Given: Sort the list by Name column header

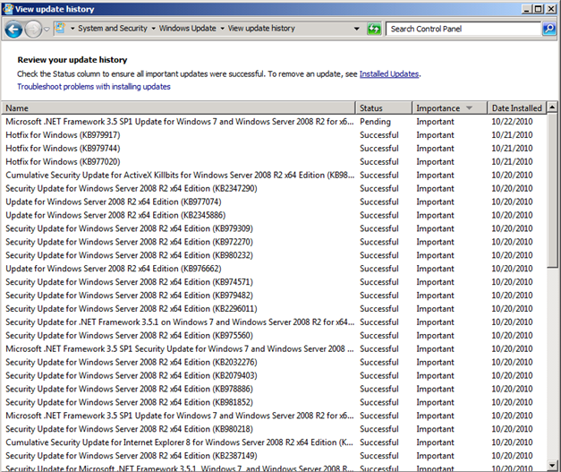Looking at the screenshot, I should coord(179,108).
